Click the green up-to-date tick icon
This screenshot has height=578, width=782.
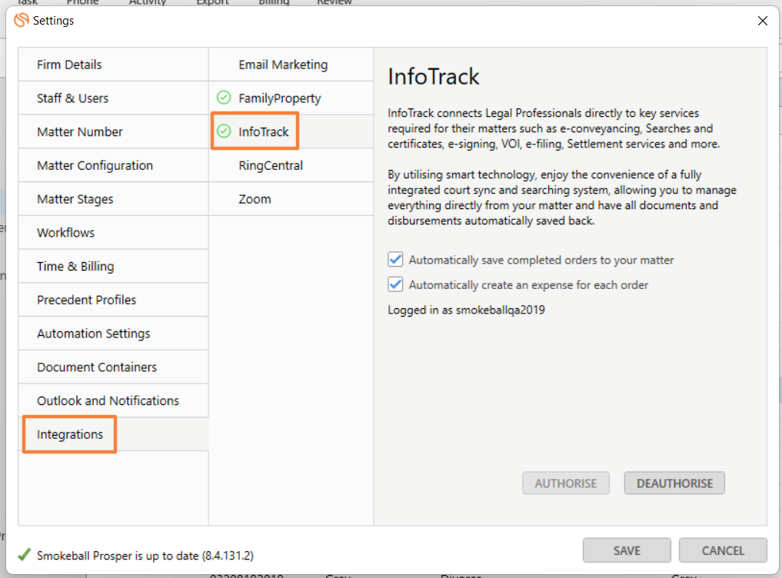25,554
